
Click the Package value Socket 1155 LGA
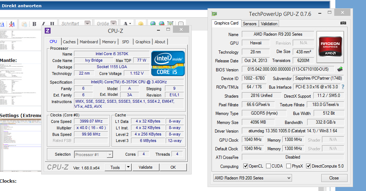point(112,67)
